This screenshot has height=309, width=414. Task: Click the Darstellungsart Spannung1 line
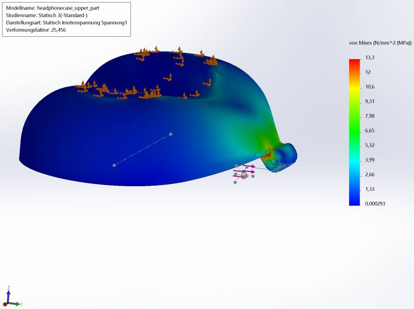(66, 23)
